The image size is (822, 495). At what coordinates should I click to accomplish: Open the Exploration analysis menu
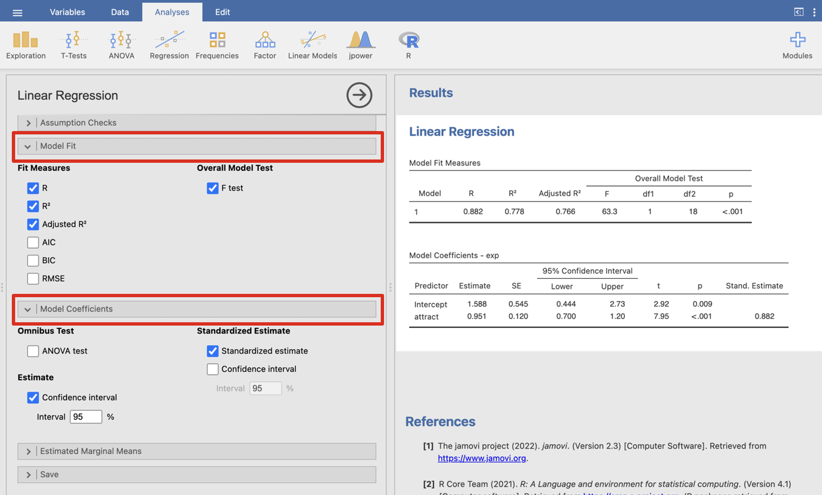point(26,45)
